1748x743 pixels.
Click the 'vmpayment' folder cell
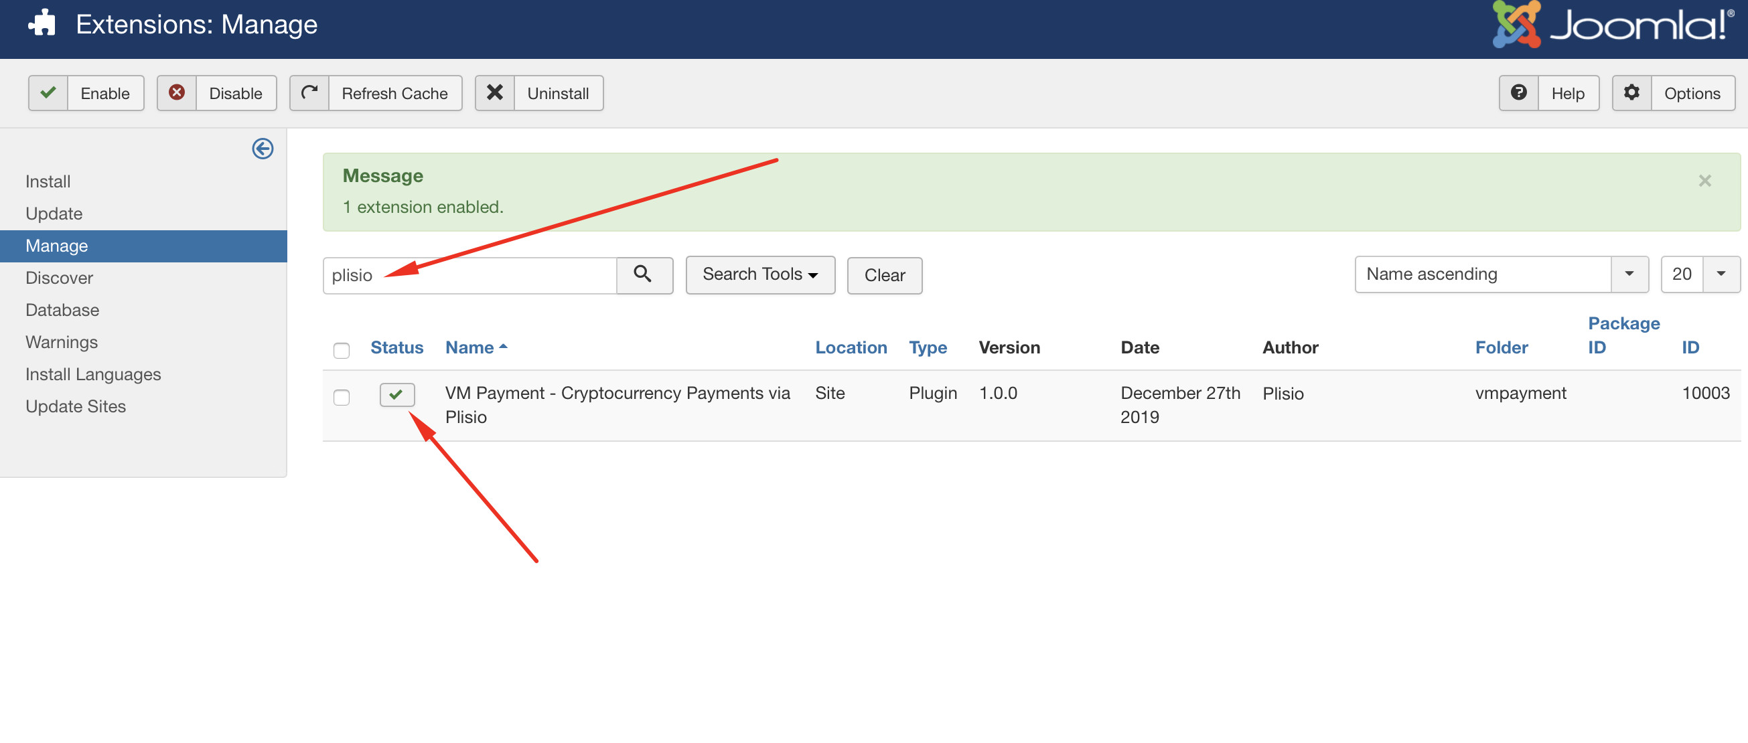click(1520, 393)
